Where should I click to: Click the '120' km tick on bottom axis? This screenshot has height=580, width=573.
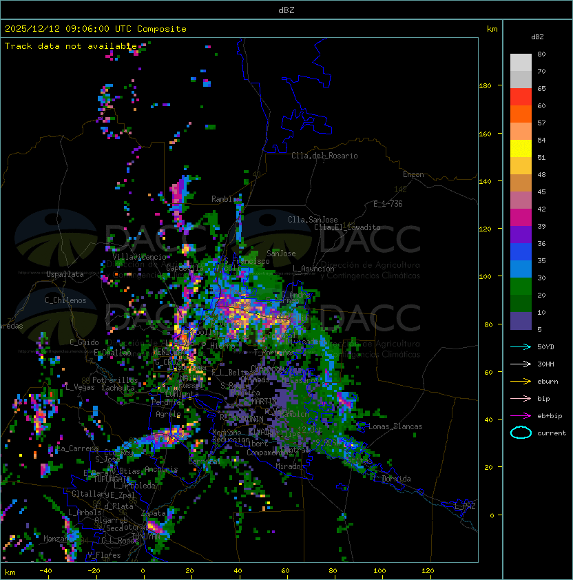point(428,571)
